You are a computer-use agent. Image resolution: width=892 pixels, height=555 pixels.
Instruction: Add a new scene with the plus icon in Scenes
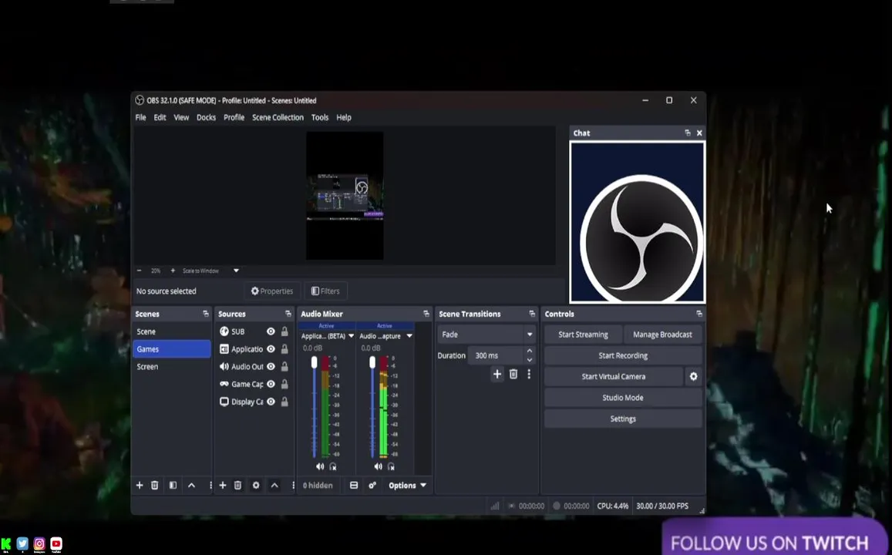pyautogui.click(x=140, y=485)
